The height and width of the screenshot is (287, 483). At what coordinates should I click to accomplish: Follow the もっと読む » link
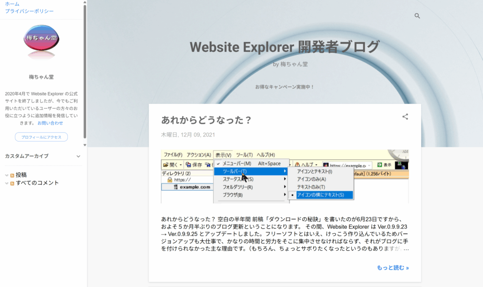[392, 268]
